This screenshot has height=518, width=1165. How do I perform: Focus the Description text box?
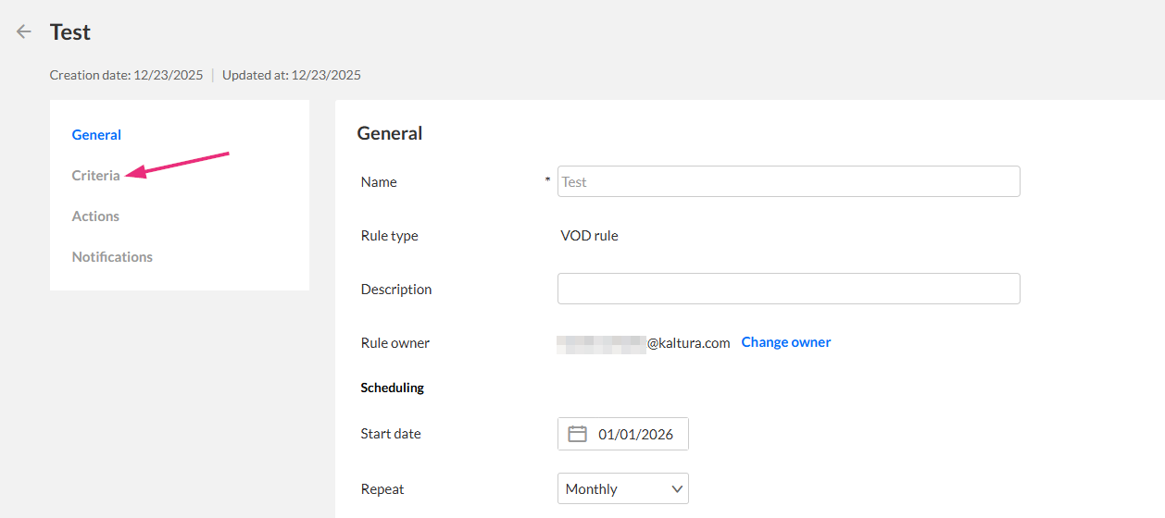click(788, 289)
